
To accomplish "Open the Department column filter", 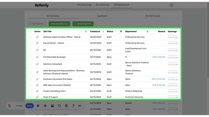I will coord(148,31).
